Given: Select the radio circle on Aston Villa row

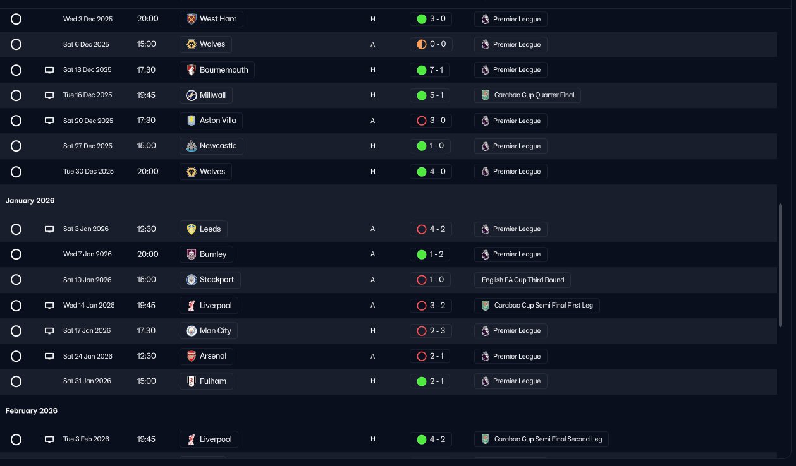Looking at the screenshot, I should click(16, 121).
